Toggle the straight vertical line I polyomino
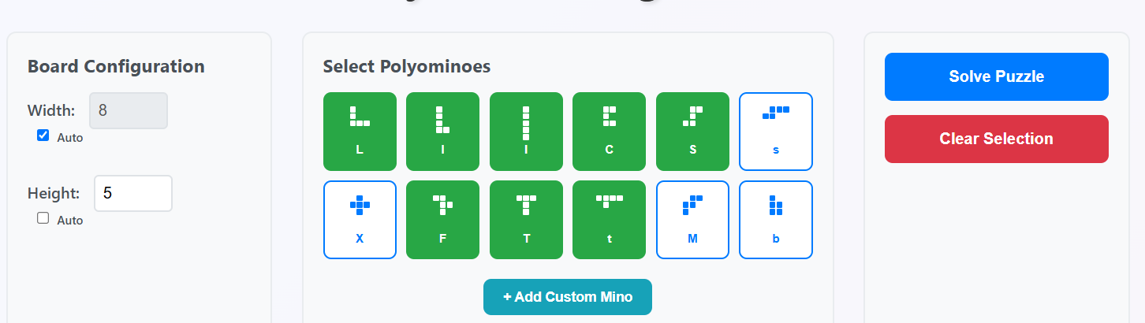Image resolution: width=1145 pixels, height=323 pixels. pos(526,132)
